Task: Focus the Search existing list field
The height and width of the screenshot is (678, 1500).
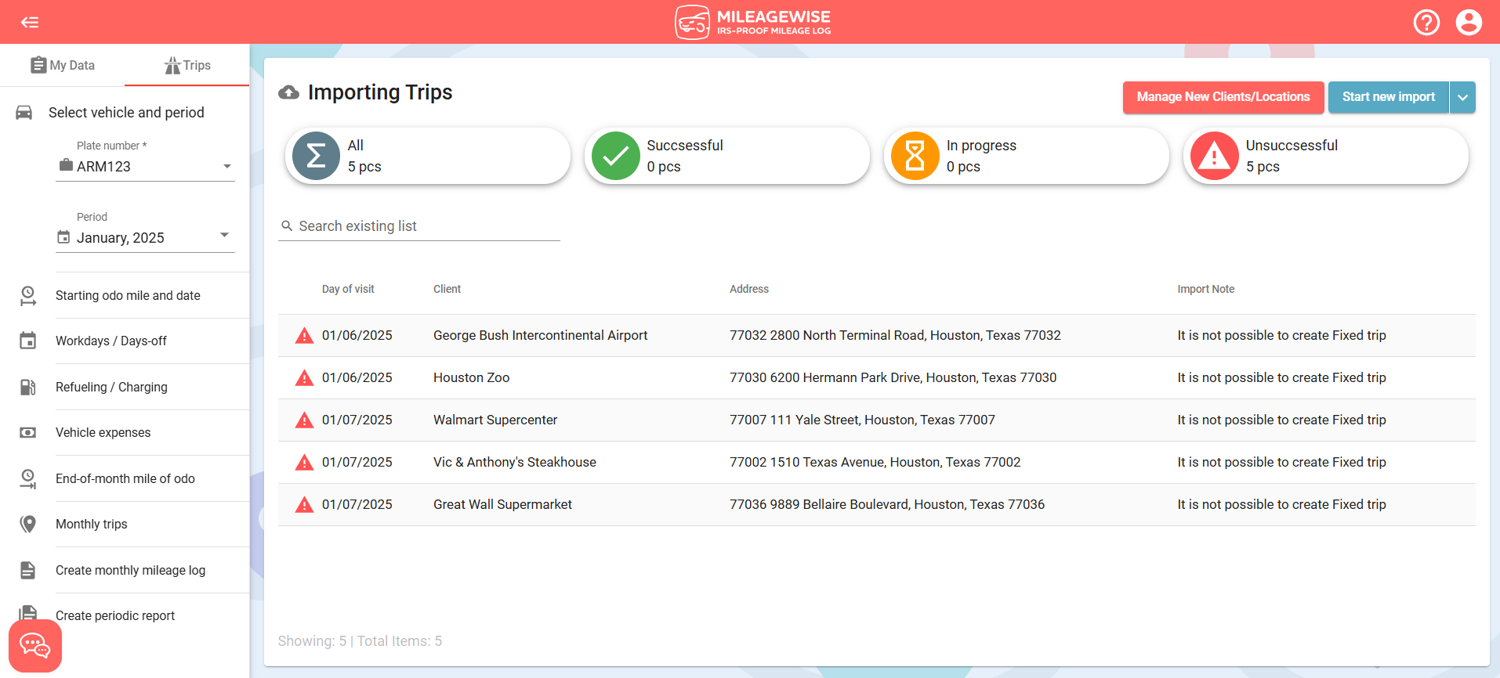Action: 419,226
